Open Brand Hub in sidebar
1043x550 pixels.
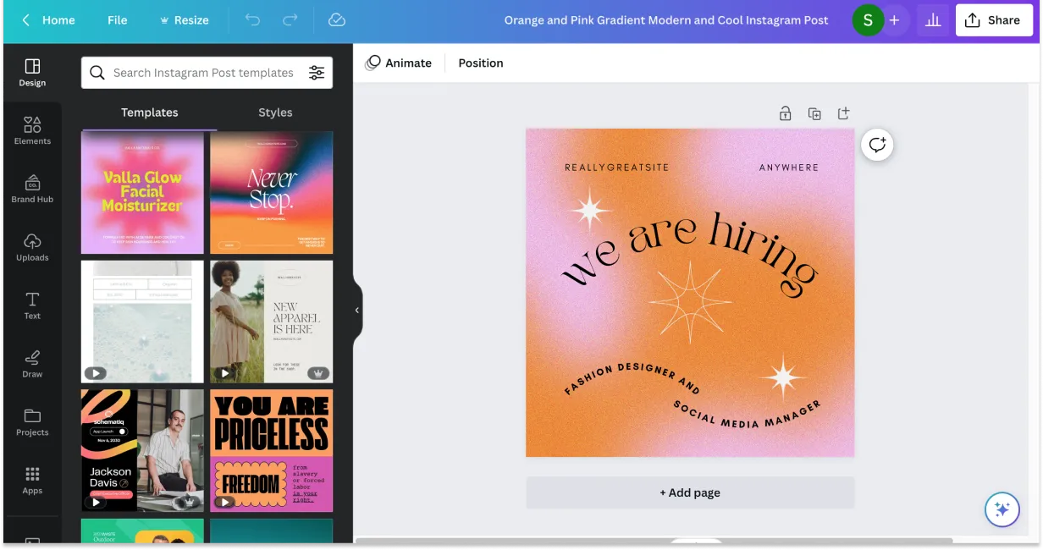32,189
